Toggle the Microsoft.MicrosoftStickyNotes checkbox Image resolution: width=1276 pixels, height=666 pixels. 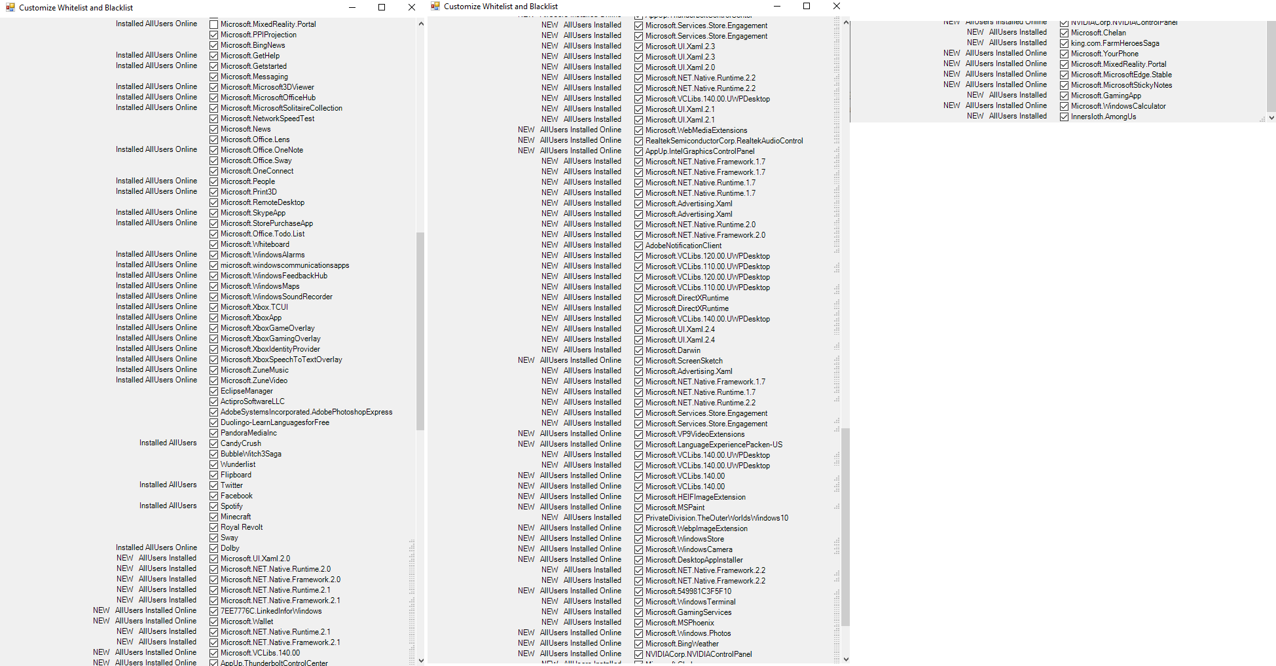(x=1064, y=85)
